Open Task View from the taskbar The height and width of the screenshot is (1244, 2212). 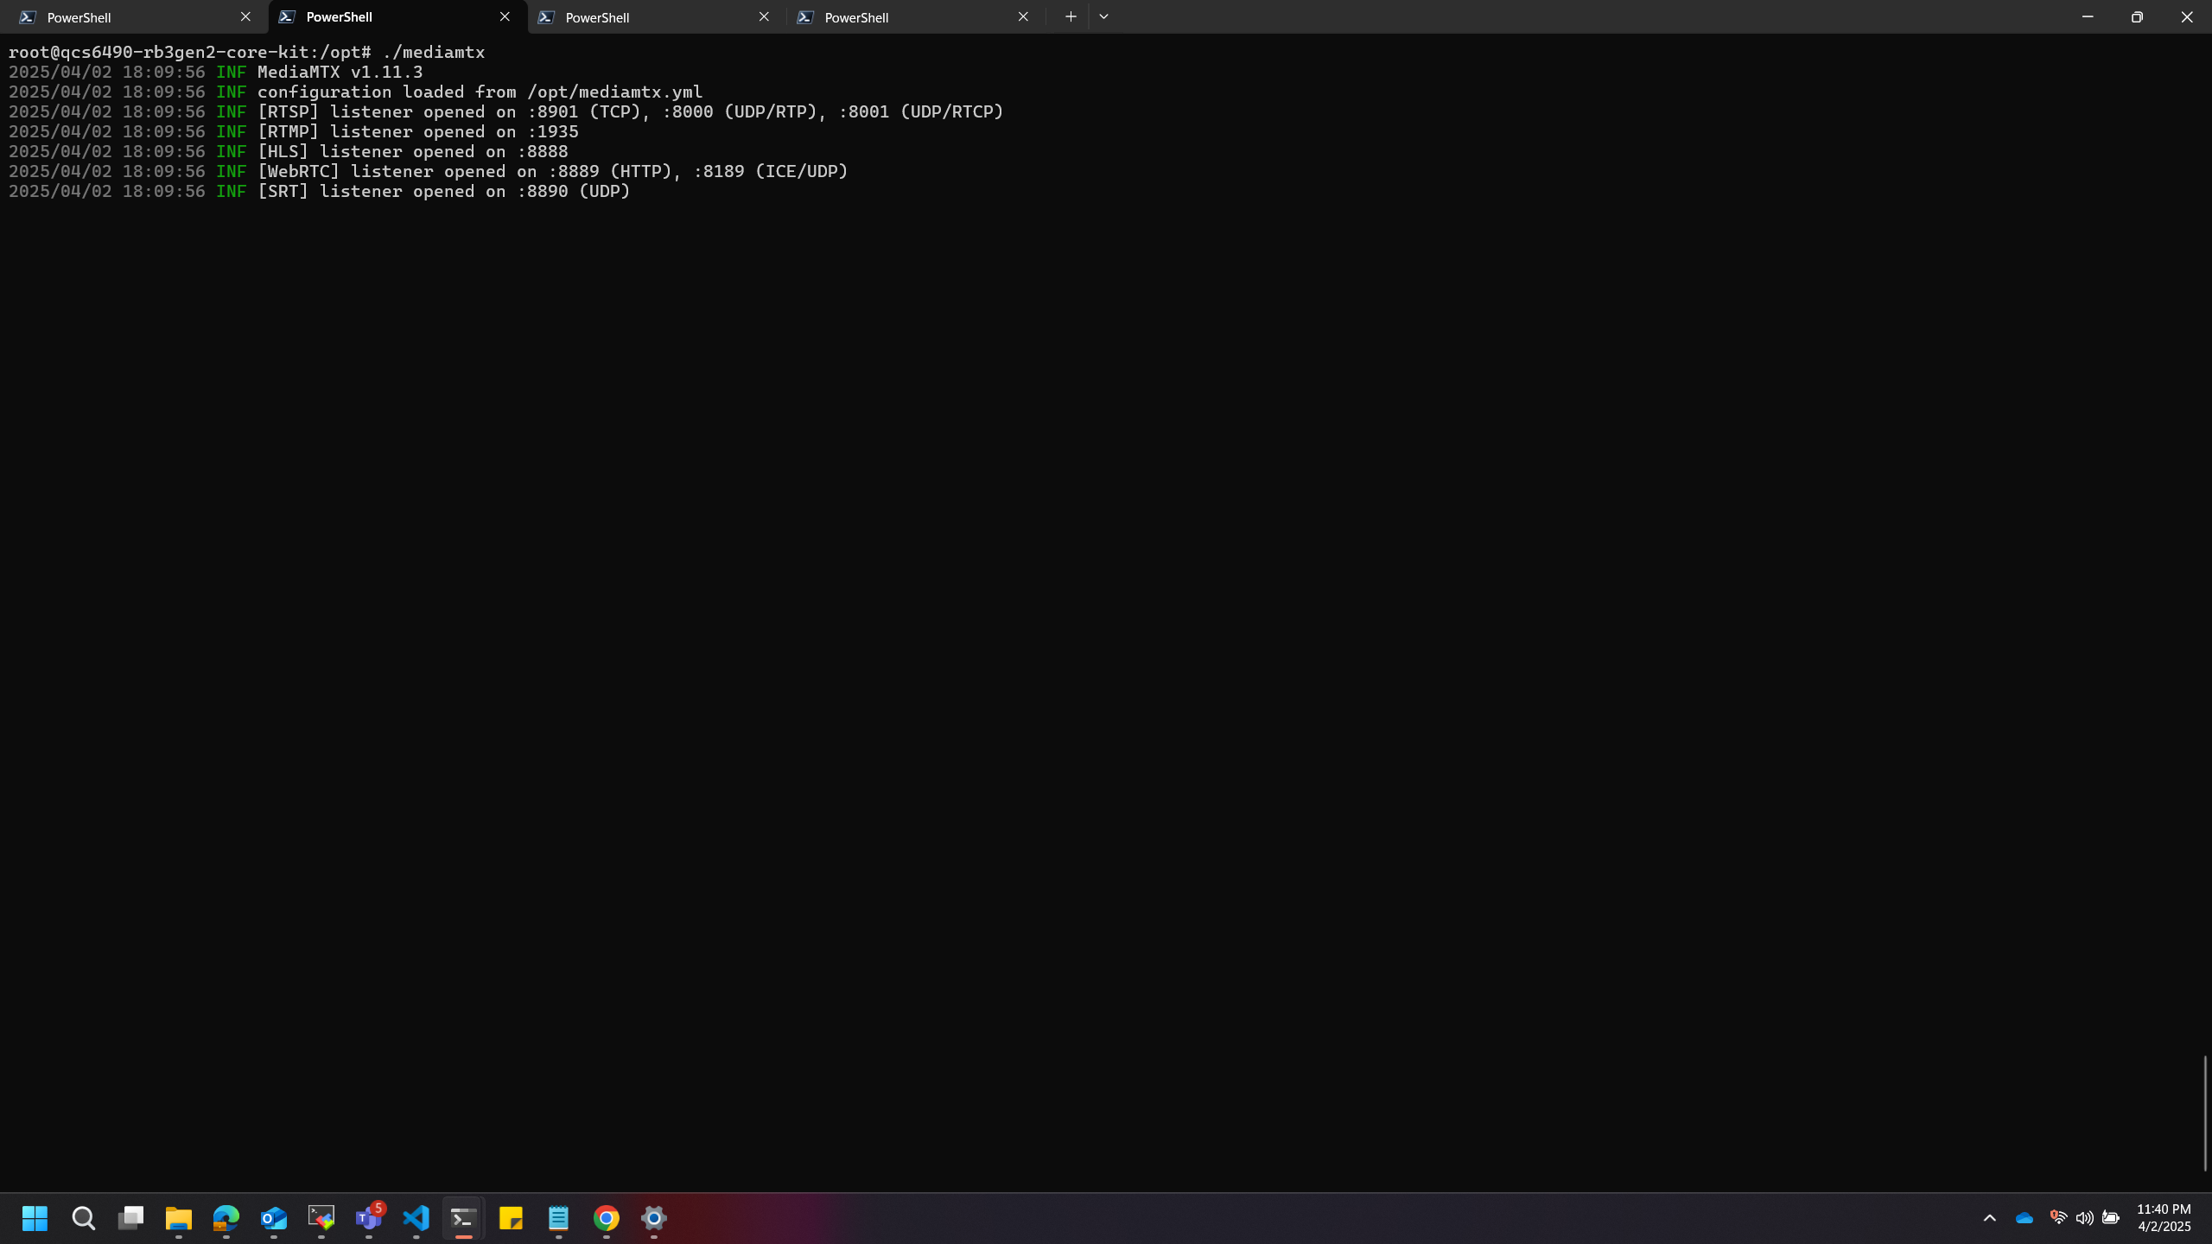point(130,1218)
